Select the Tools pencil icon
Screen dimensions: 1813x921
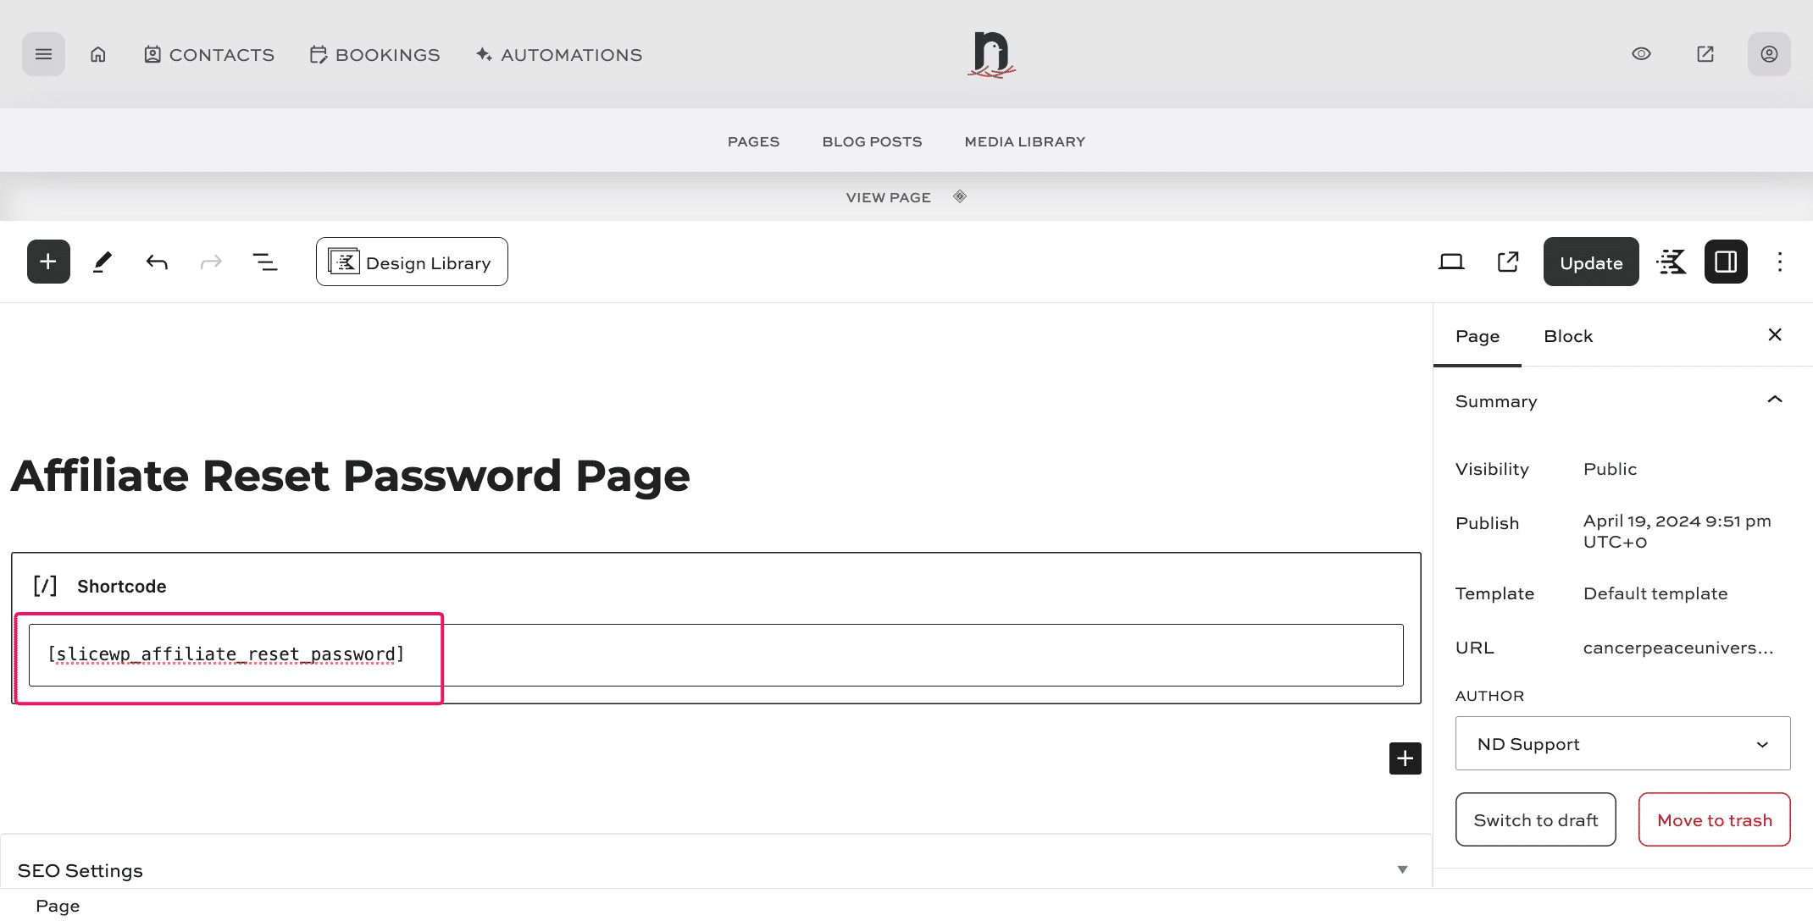[103, 262]
